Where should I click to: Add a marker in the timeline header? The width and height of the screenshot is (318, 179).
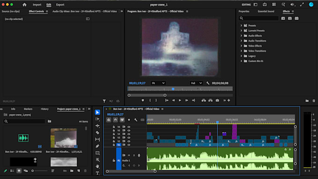129,120
